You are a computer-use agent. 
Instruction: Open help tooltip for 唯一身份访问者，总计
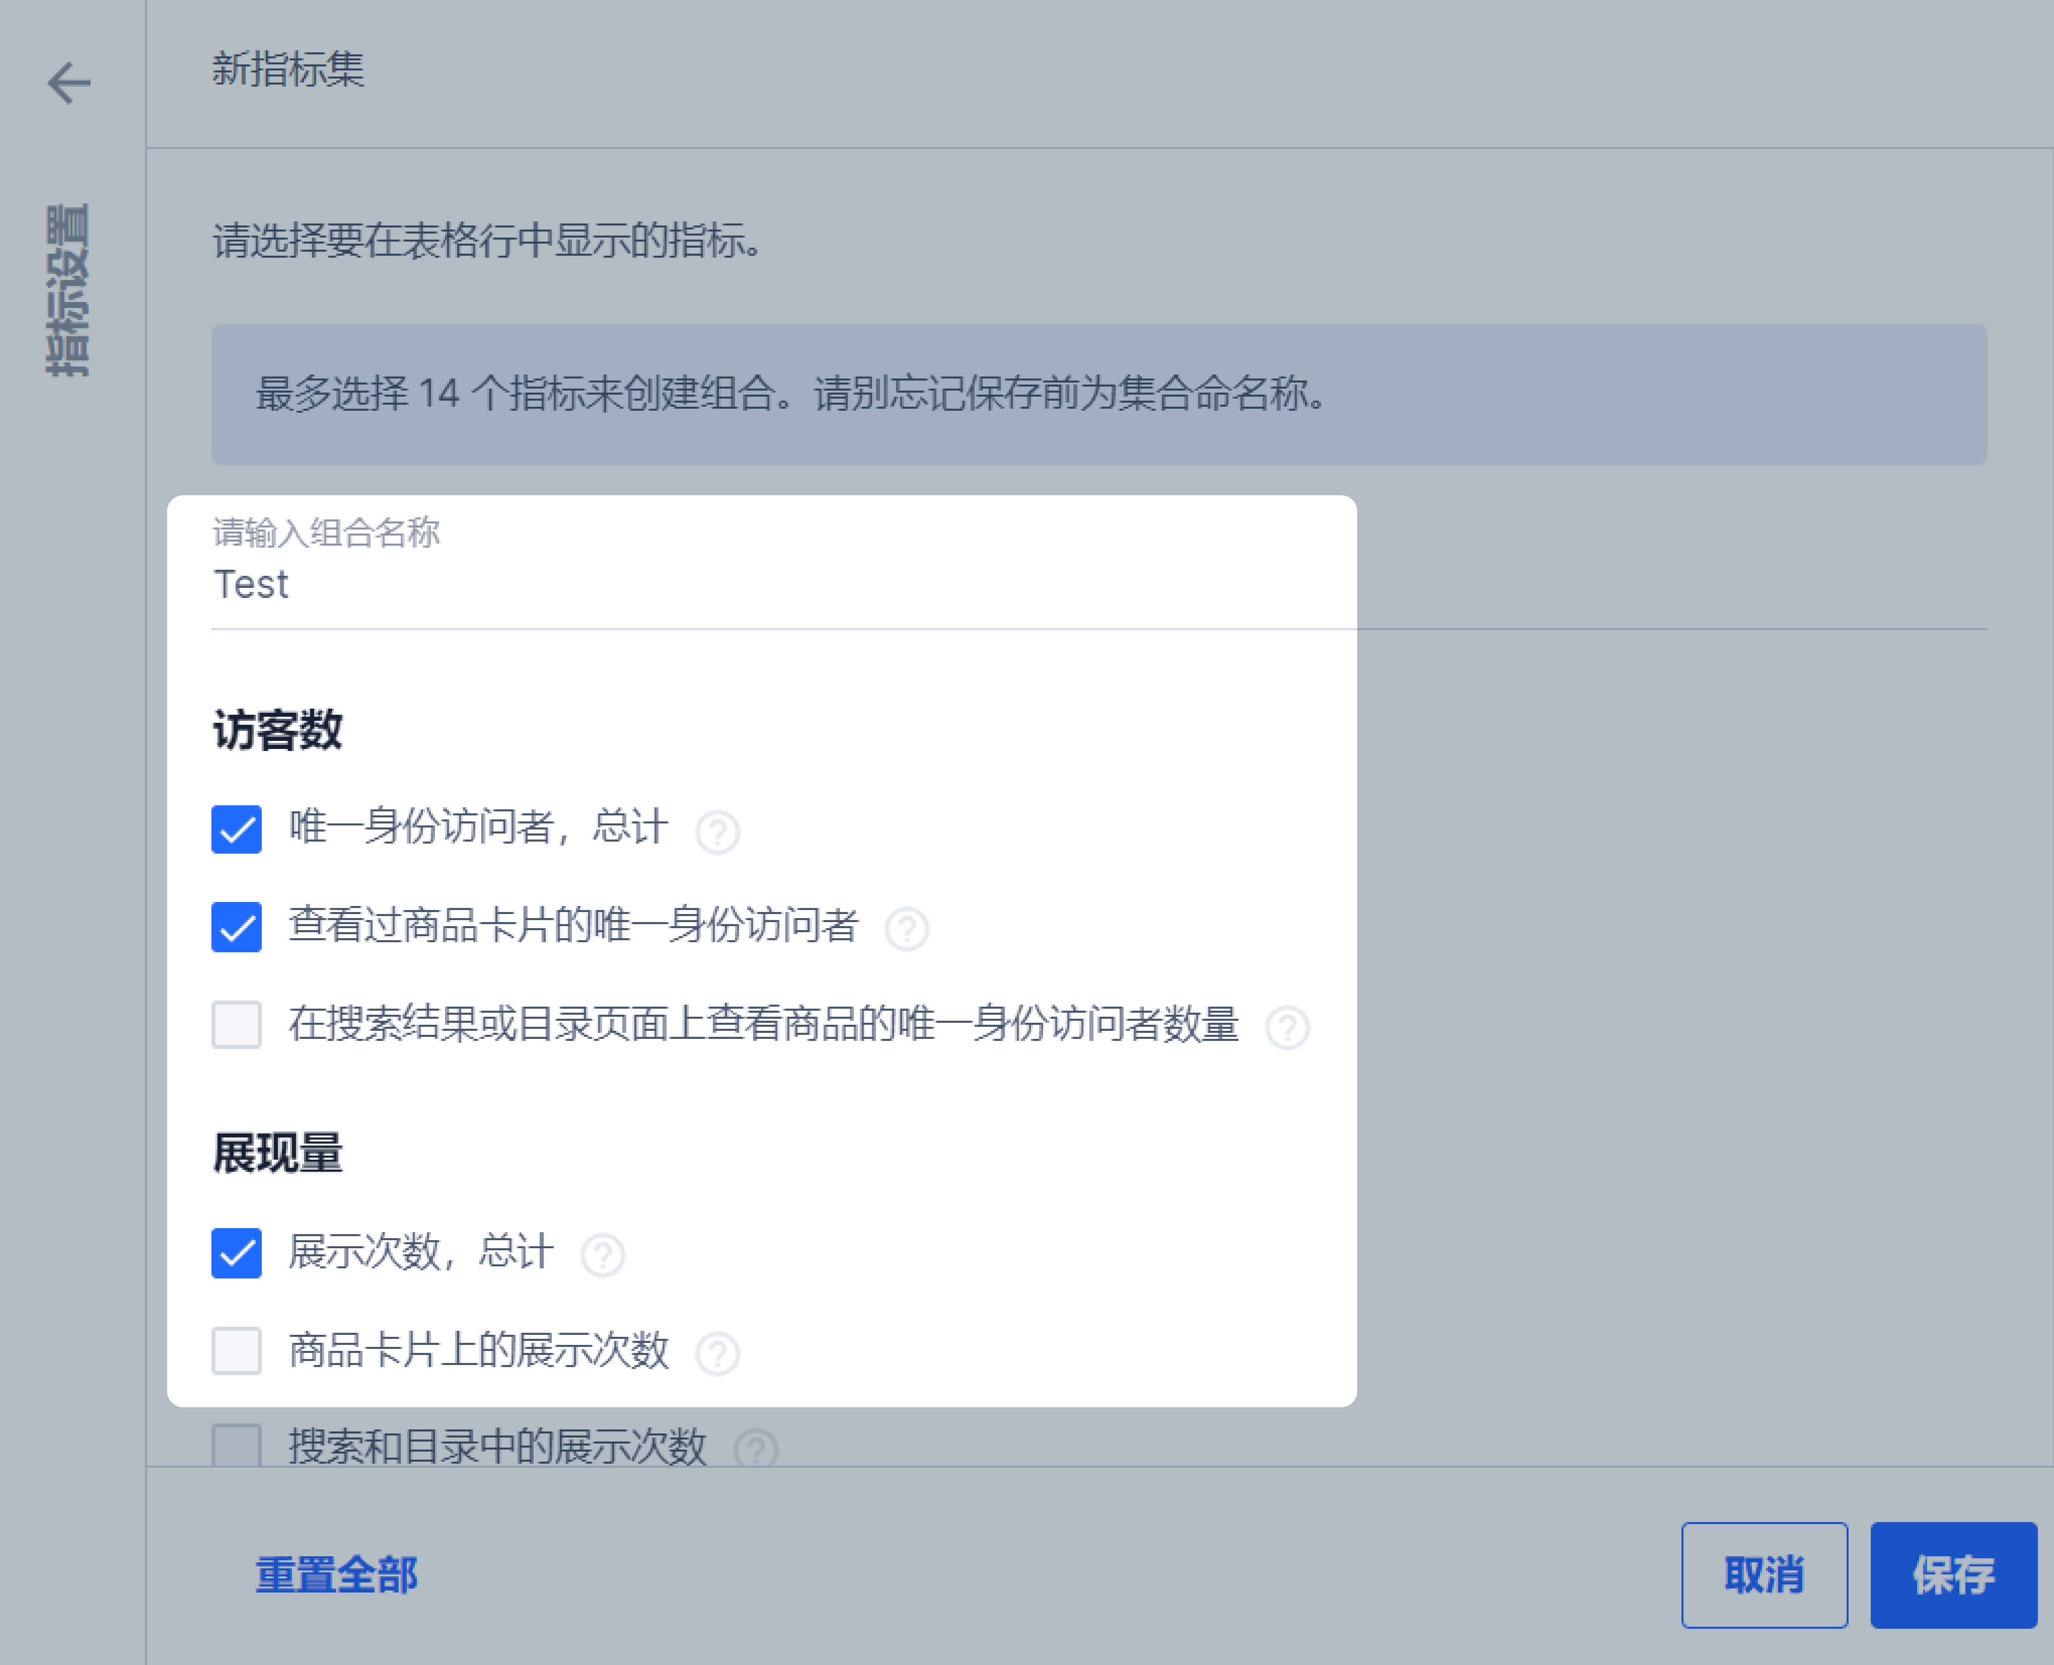pyautogui.click(x=718, y=830)
